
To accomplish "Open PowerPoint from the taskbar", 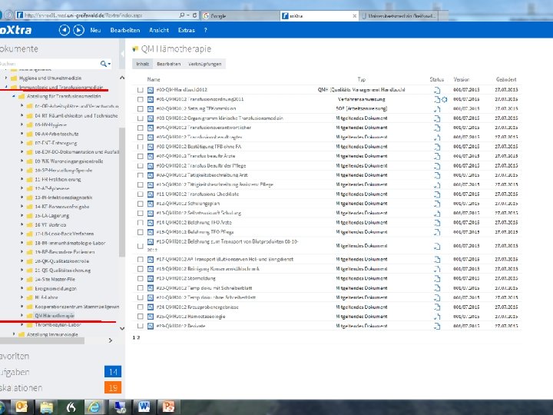I will pyautogui.click(x=168, y=407).
